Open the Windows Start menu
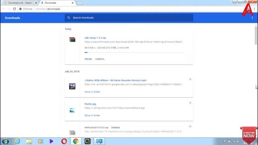 (x=5, y=141)
